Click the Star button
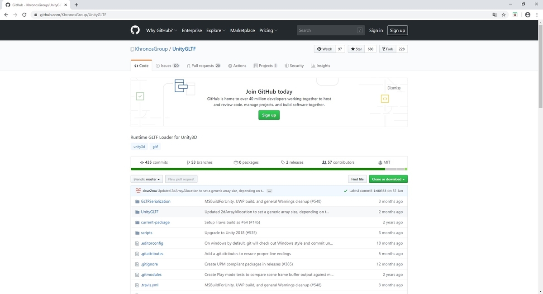 356,49
